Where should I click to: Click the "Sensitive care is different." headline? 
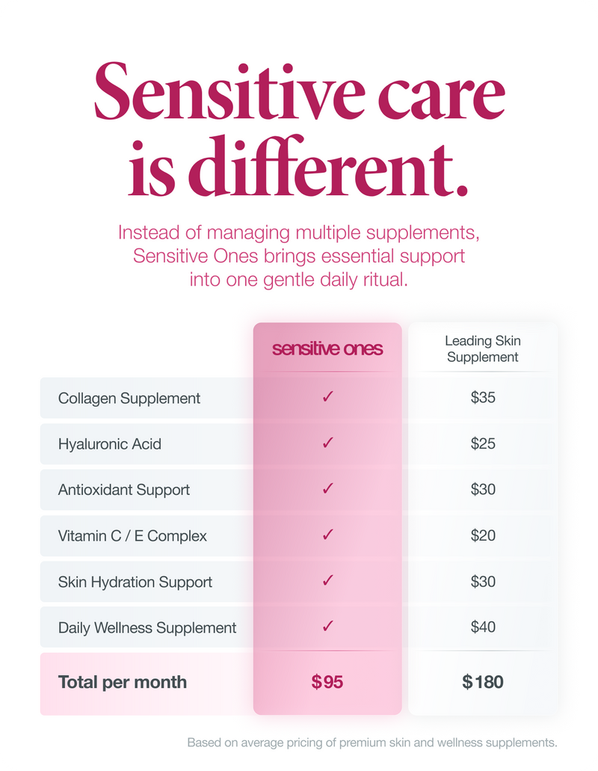299,135
